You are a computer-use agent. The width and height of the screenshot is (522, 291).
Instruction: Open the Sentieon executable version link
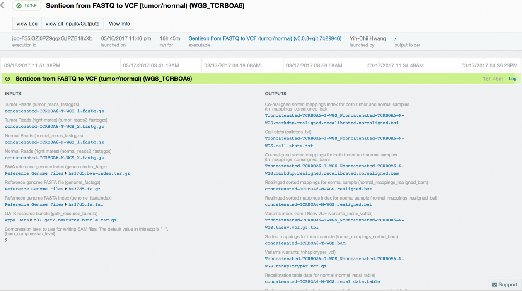tap(265, 38)
